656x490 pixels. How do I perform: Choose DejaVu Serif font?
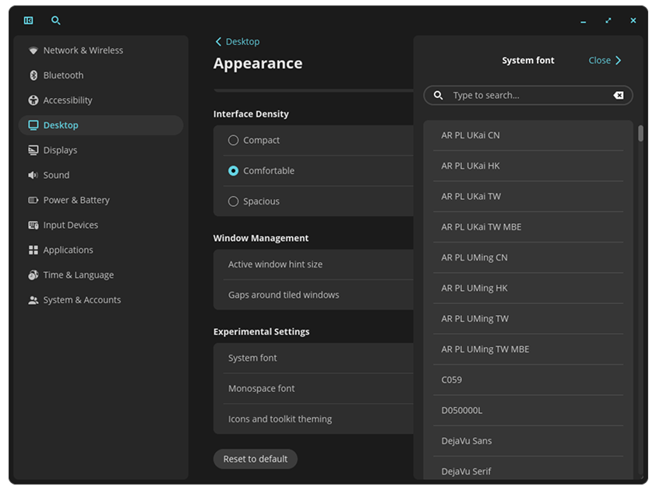tap(528, 469)
